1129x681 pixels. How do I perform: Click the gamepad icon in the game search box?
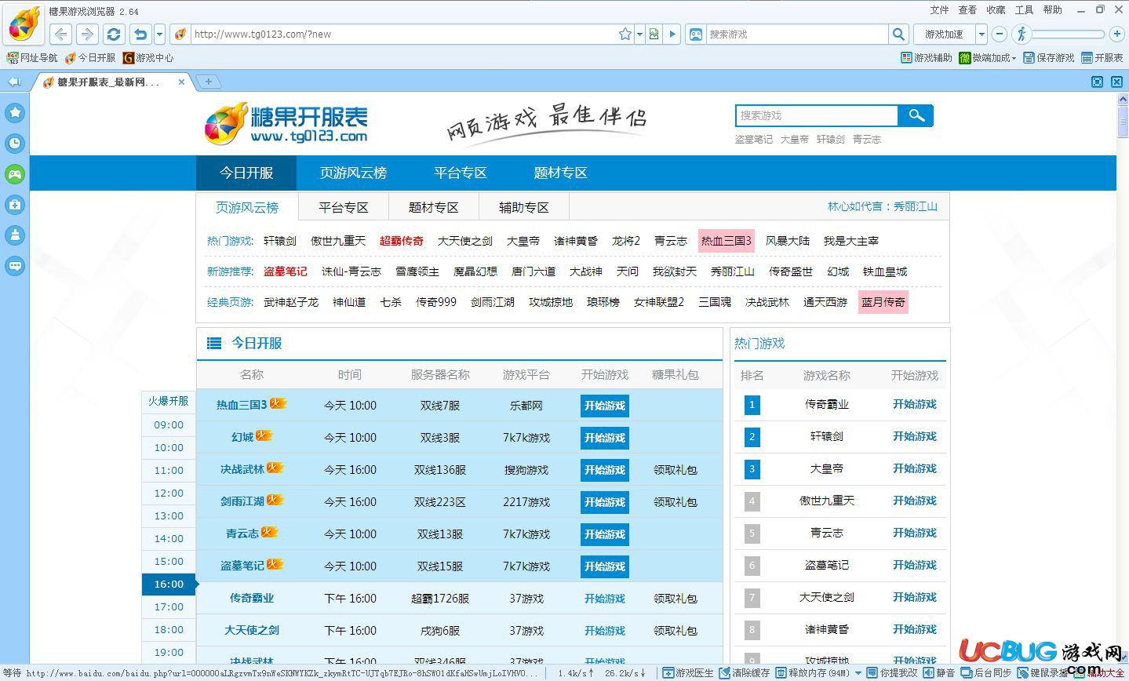pyautogui.click(x=695, y=34)
